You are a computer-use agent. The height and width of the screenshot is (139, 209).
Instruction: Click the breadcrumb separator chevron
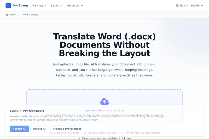click(19, 15)
